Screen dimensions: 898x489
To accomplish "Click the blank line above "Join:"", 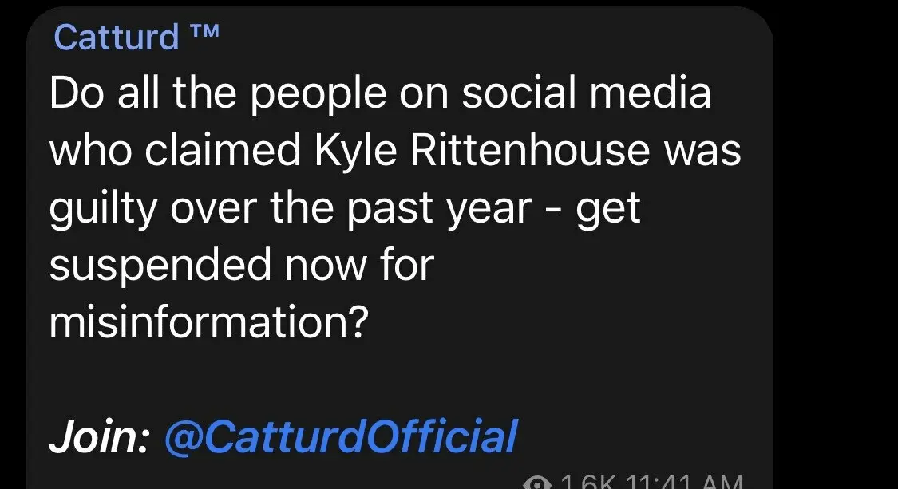I will [x=319, y=380].
